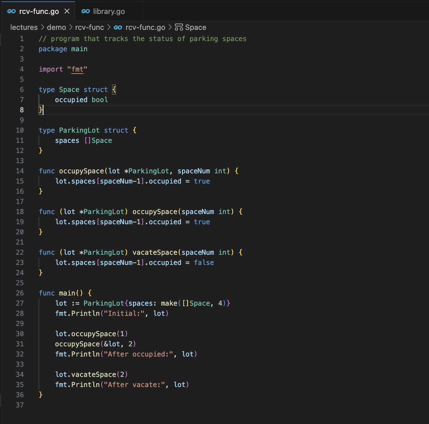429x424 pixels.
Task: Switch to the library.go tab
Action: click(x=109, y=11)
